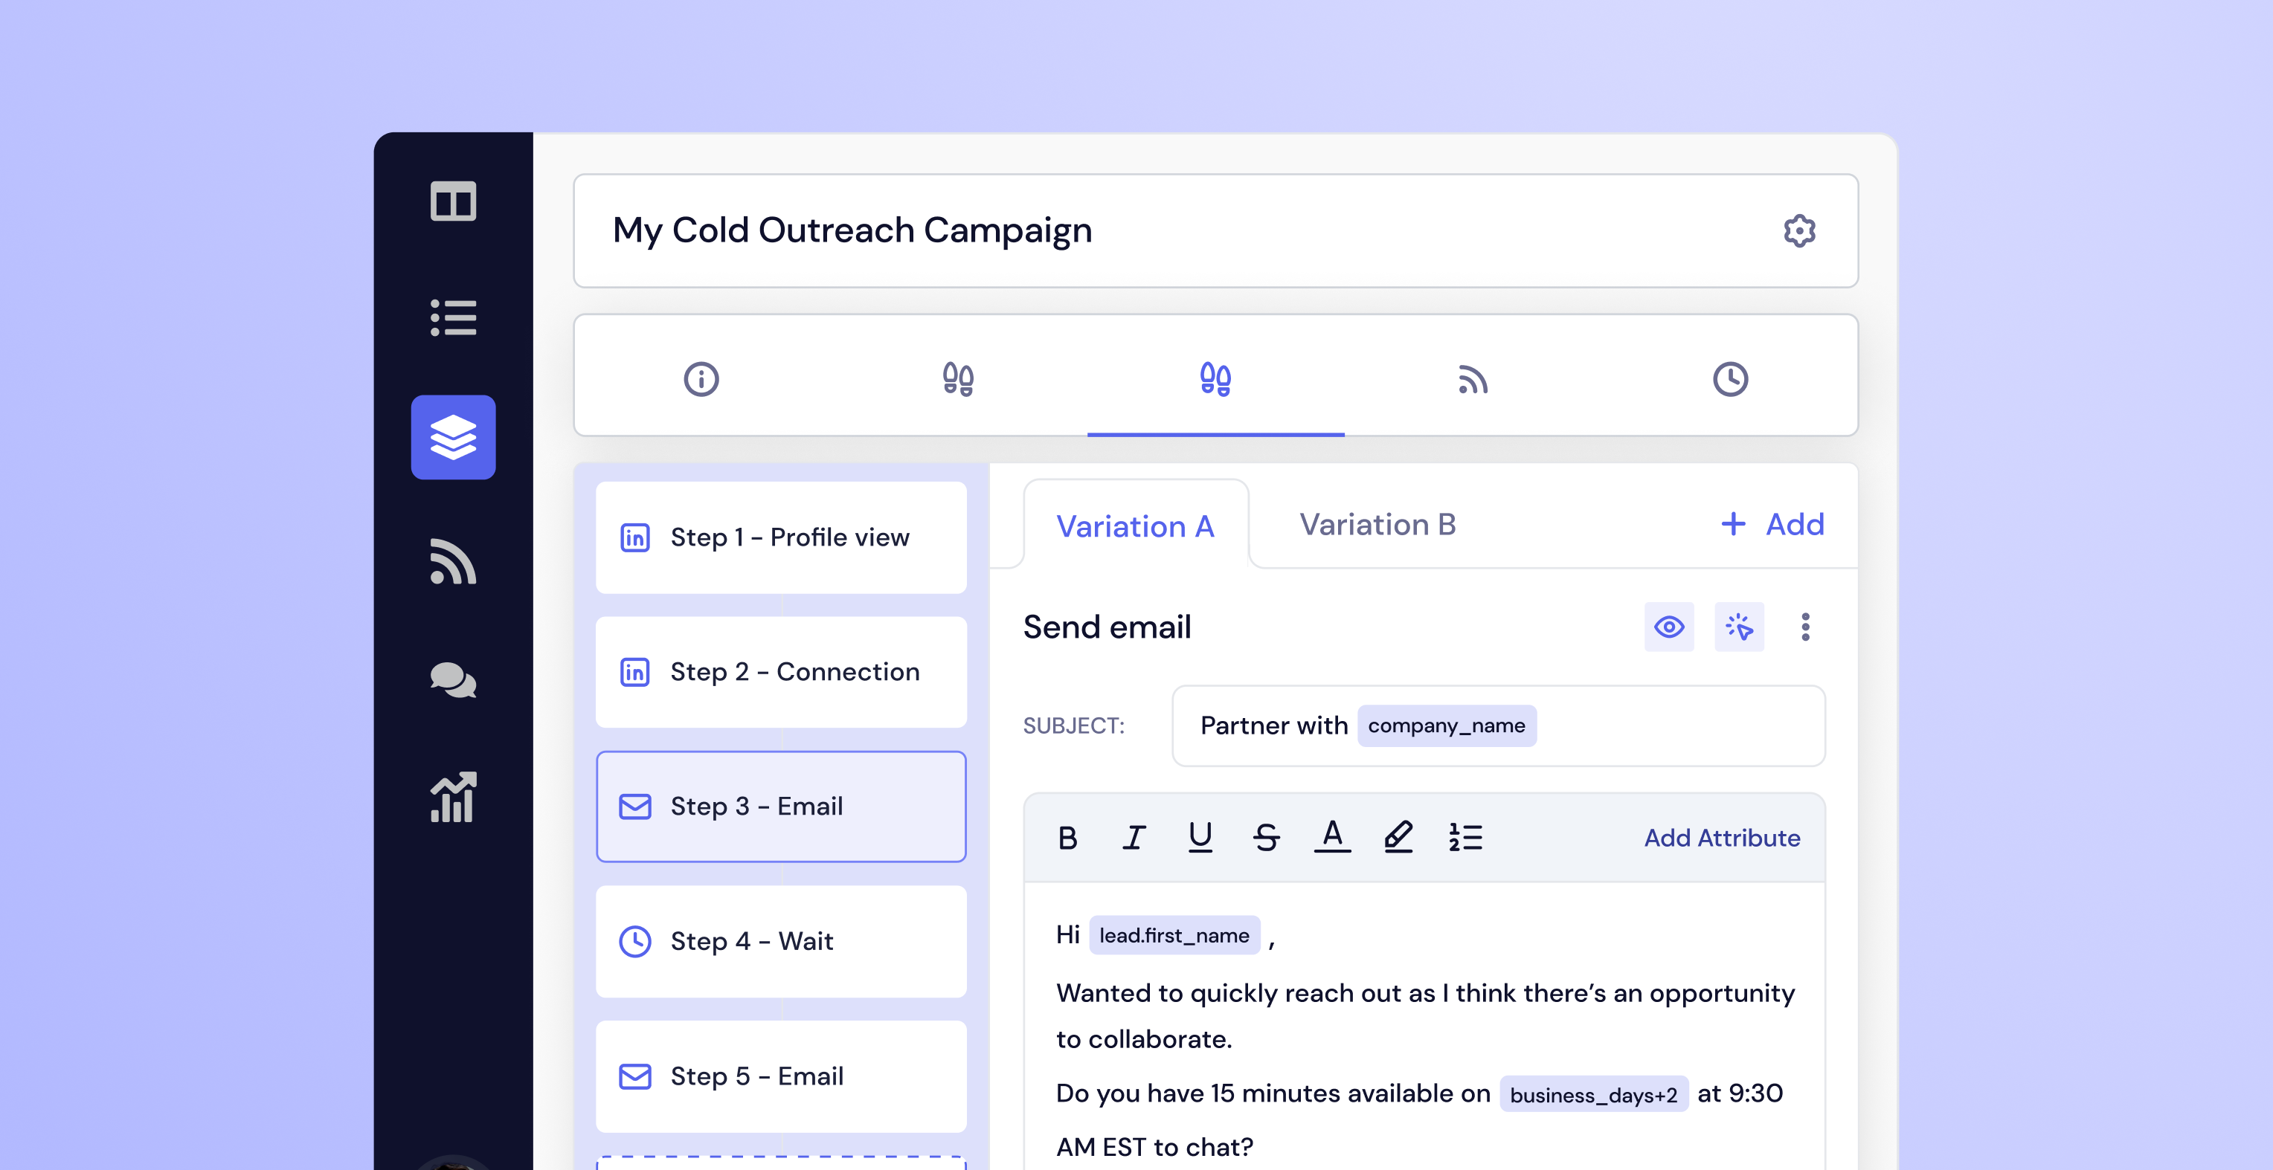Switch to Variation A tab
2273x1170 pixels.
pyautogui.click(x=1136, y=526)
